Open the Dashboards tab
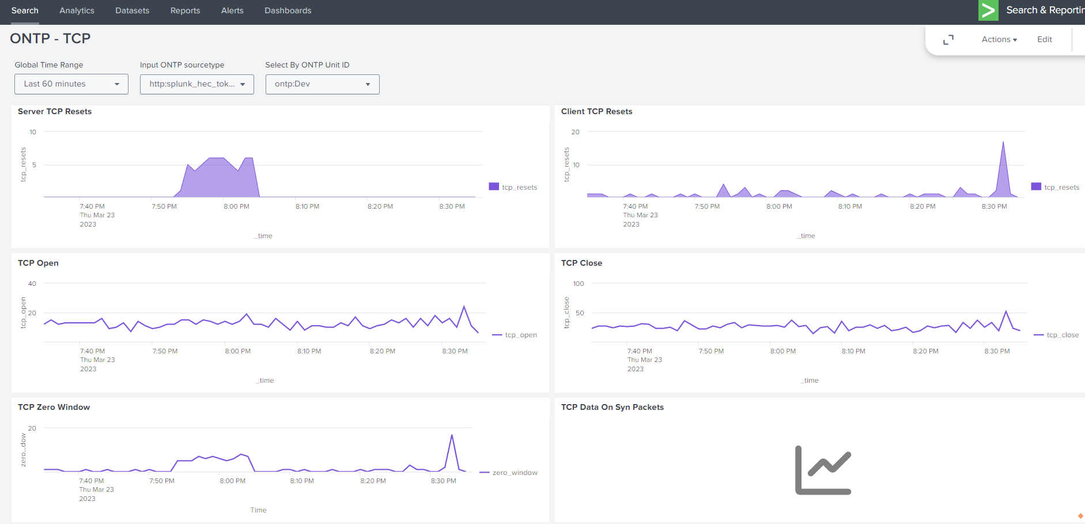 [288, 10]
